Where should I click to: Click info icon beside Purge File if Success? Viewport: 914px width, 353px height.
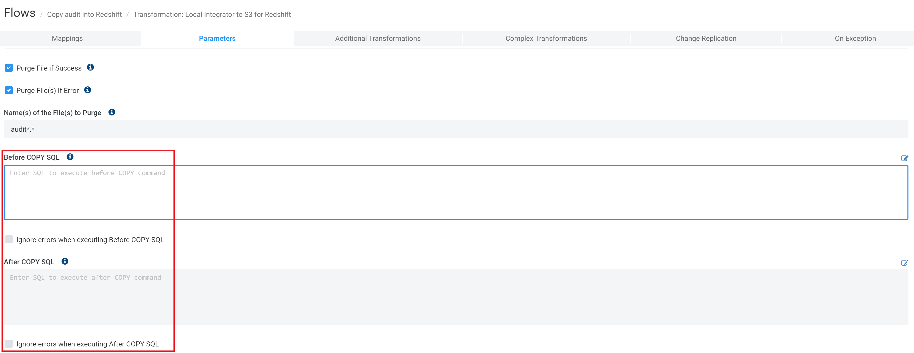pyautogui.click(x=90, y=67)
